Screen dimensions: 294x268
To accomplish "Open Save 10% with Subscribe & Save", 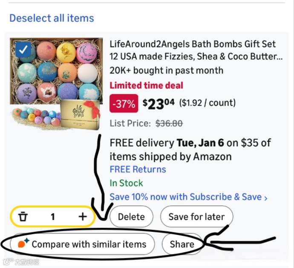I will point(186,197).
